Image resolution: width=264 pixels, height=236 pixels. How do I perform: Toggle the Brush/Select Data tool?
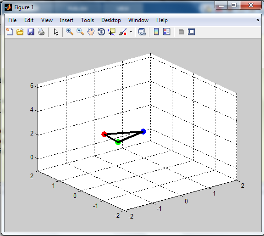click(x=123, y=32)
